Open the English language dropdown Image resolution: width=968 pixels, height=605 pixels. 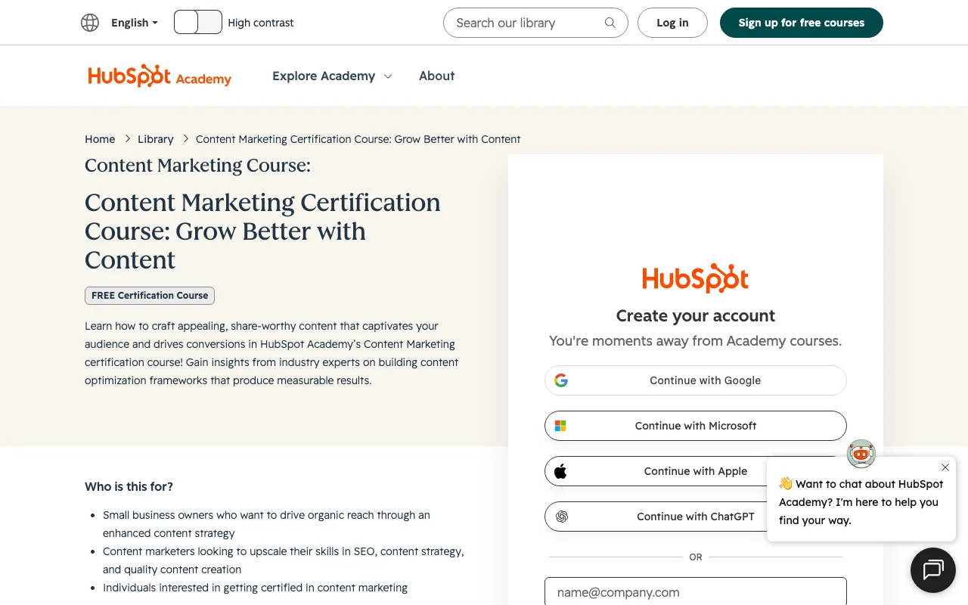[135, 23]
